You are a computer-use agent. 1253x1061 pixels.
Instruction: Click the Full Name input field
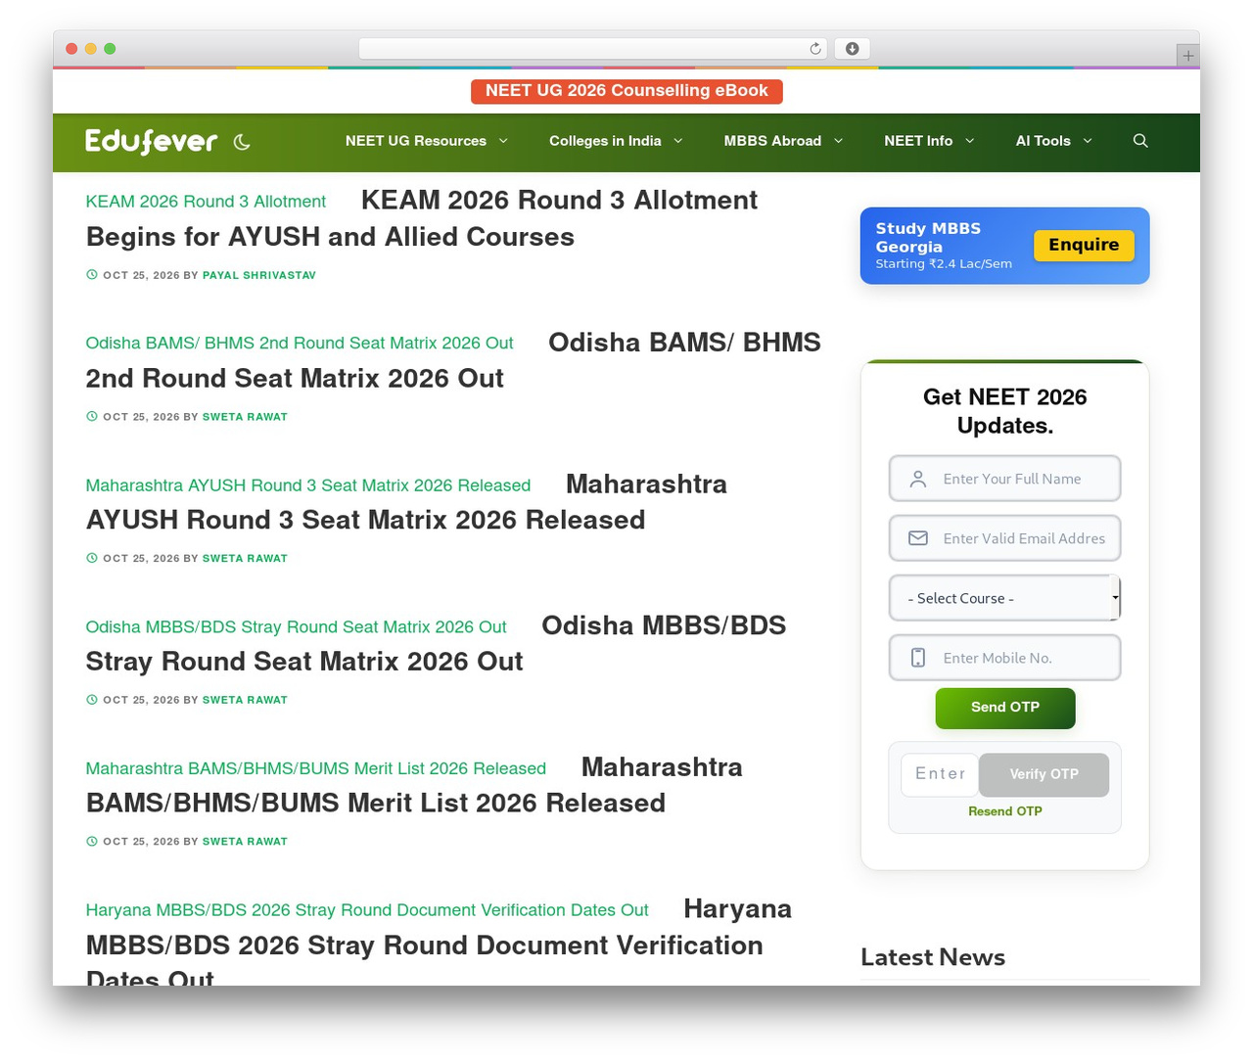pyautogui.click(x=1004, y=479)
